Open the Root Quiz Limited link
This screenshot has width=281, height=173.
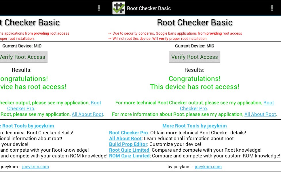(x=129, y=150)
